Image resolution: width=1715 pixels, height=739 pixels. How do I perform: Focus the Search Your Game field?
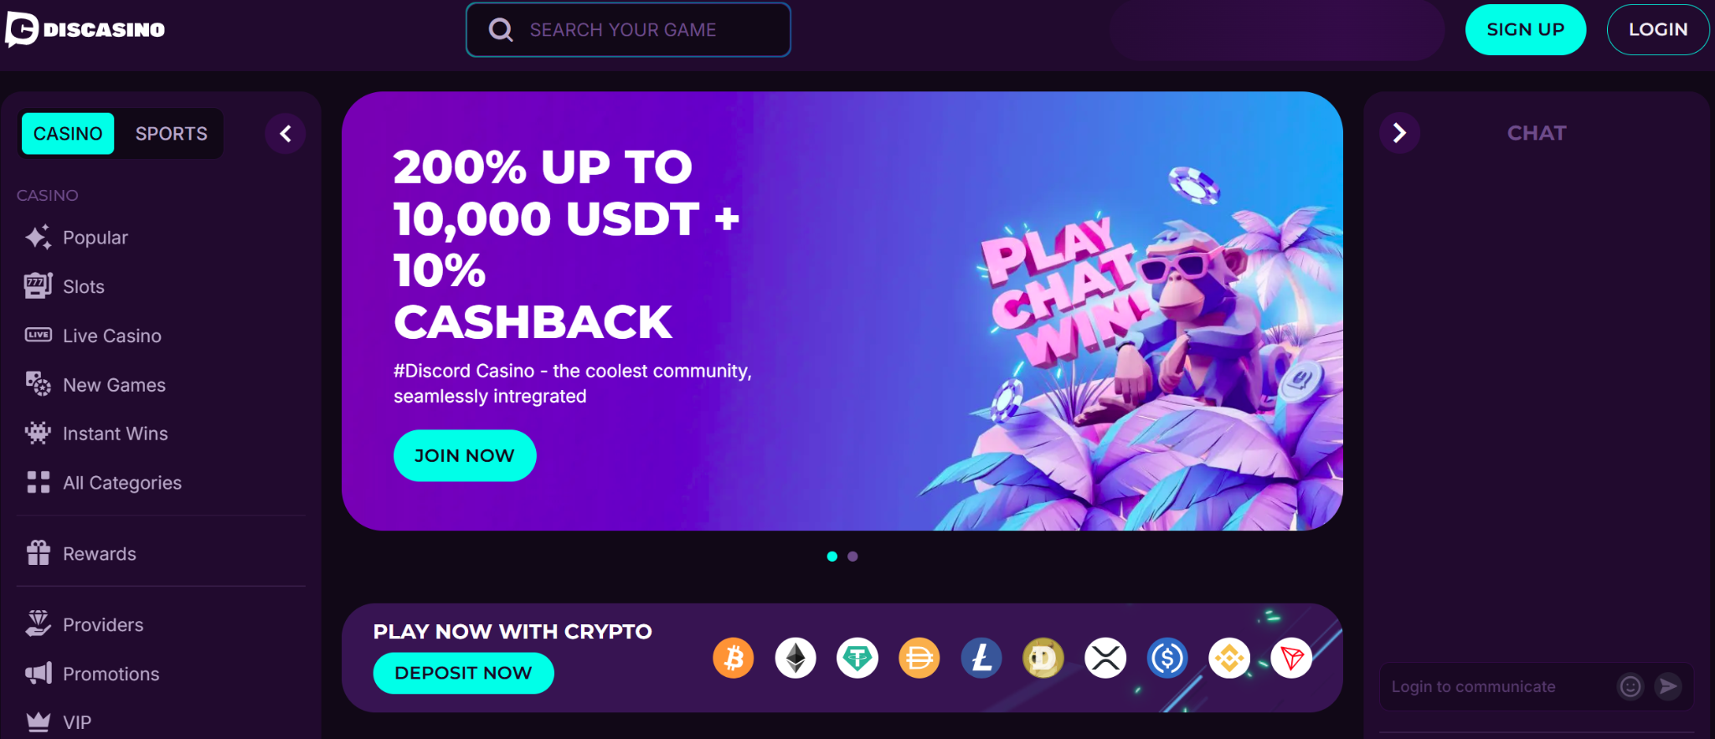point(628,30)
